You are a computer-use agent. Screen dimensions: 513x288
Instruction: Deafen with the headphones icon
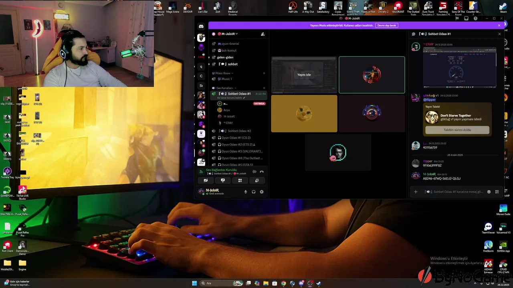coord(254,192)
